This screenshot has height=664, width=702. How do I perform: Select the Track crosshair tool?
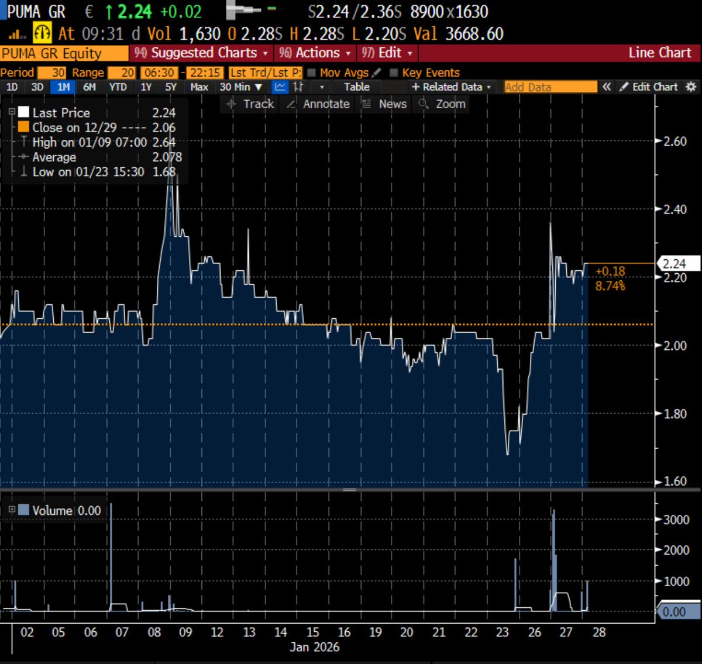[249, 104]
